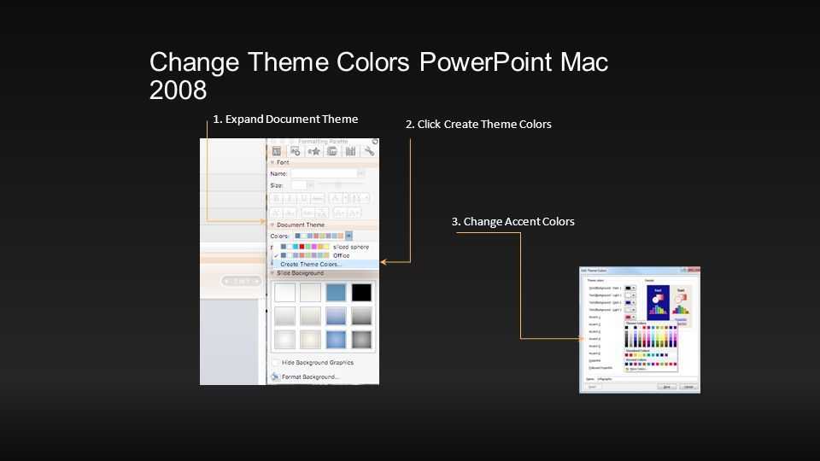The image size is (820, 461).
Task: Collapse the Document Theme section triangle
Action: [x=272, y=225]
